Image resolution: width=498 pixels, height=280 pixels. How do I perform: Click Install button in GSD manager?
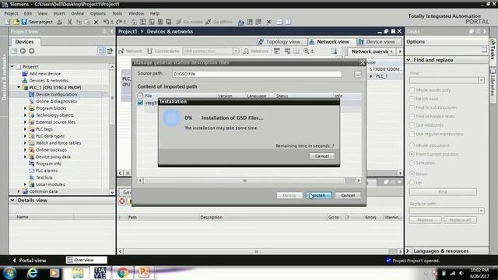[318, 195]
